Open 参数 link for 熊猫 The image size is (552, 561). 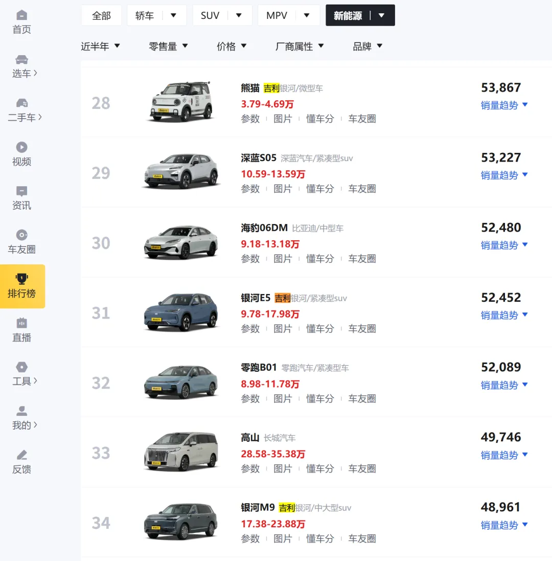click(x=250, y=119)
